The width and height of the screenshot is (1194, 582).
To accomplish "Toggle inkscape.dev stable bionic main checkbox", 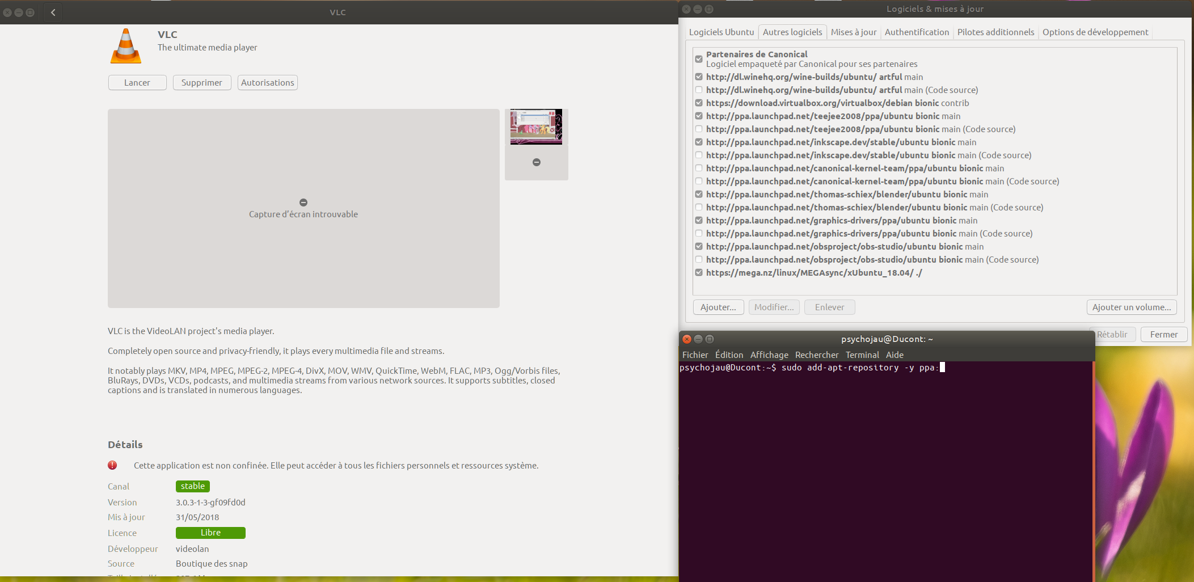I will pyautogui.click(x=699, y=142).
